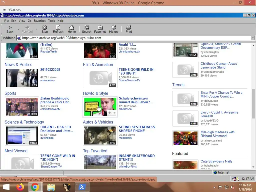Screen dimensions: 256x192
Task: Click the muted volume icon in system tray
Action: point(232,187)
